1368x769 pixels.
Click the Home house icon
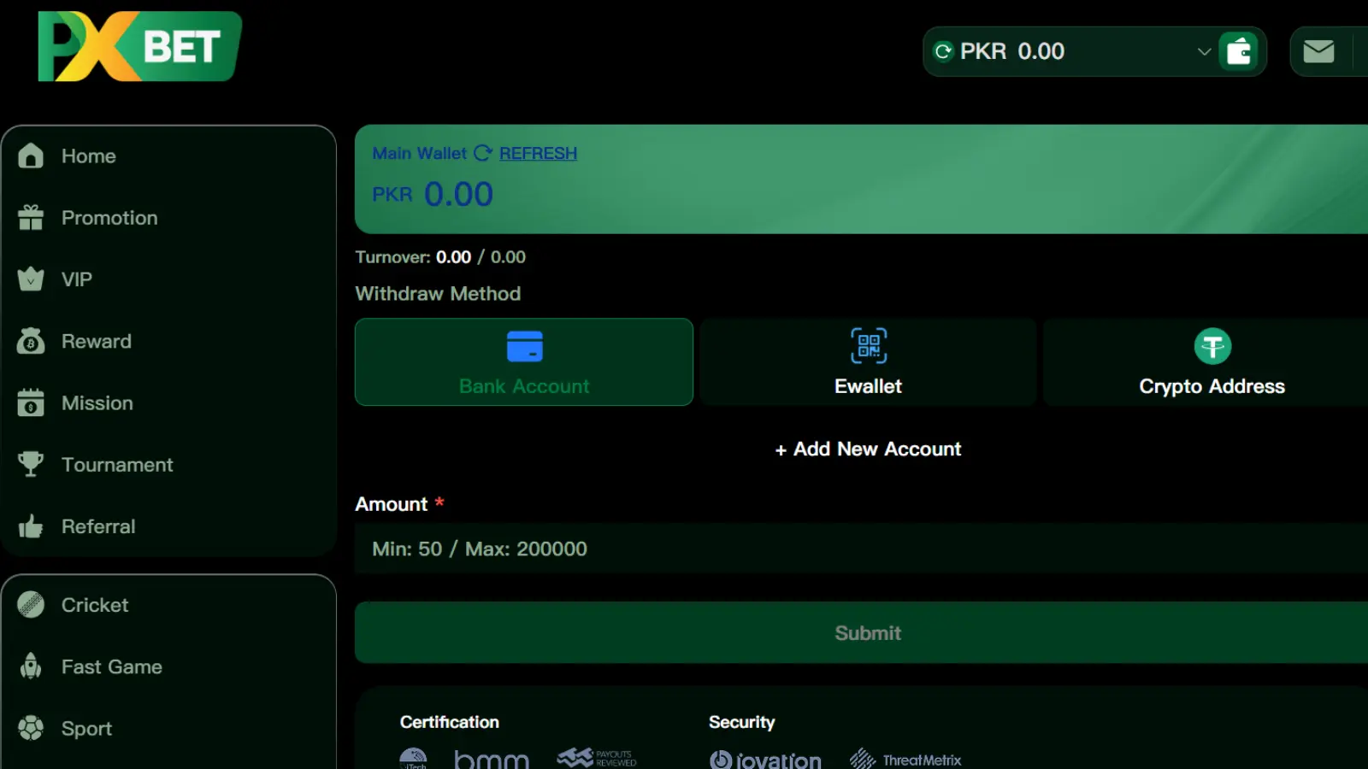point(31,156)
